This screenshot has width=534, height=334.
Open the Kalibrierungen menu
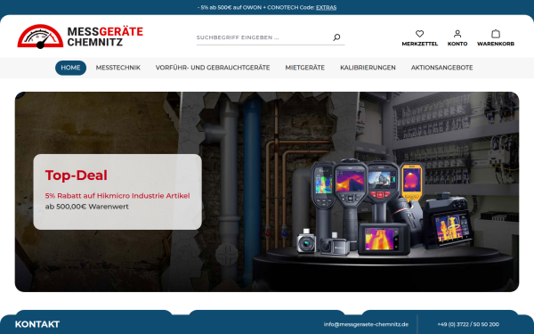point(368,68)
